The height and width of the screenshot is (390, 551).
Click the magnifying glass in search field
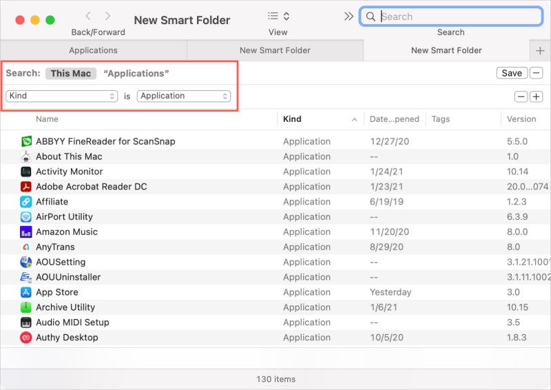tap(371, 16)
